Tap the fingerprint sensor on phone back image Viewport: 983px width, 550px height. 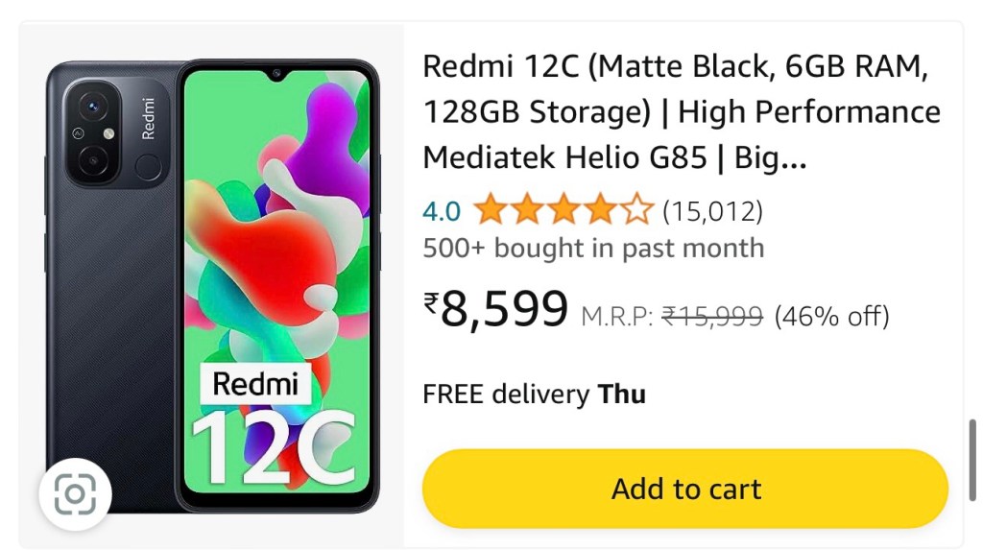tap(147, 167)
